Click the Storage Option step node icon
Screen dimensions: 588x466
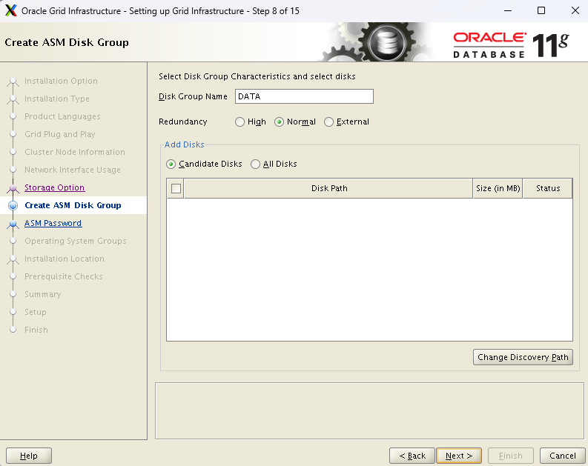click(13, 187)
